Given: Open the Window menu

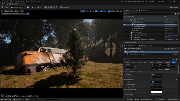Looking at the screenshot, I should click(x=17, y=1).
